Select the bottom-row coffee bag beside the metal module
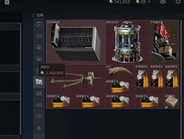 [149, 101]
